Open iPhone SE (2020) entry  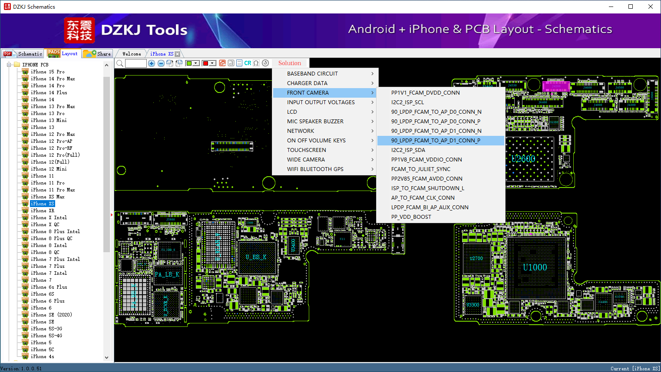51,315
